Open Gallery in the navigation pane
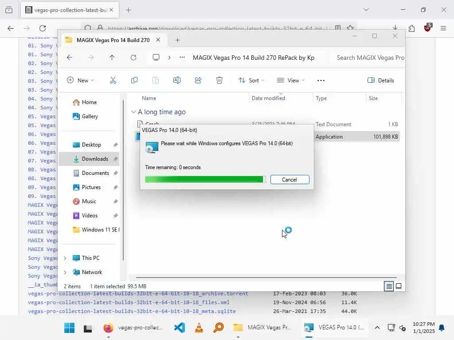The width and height of the screenshot is (454, 340). coord(90,116)
